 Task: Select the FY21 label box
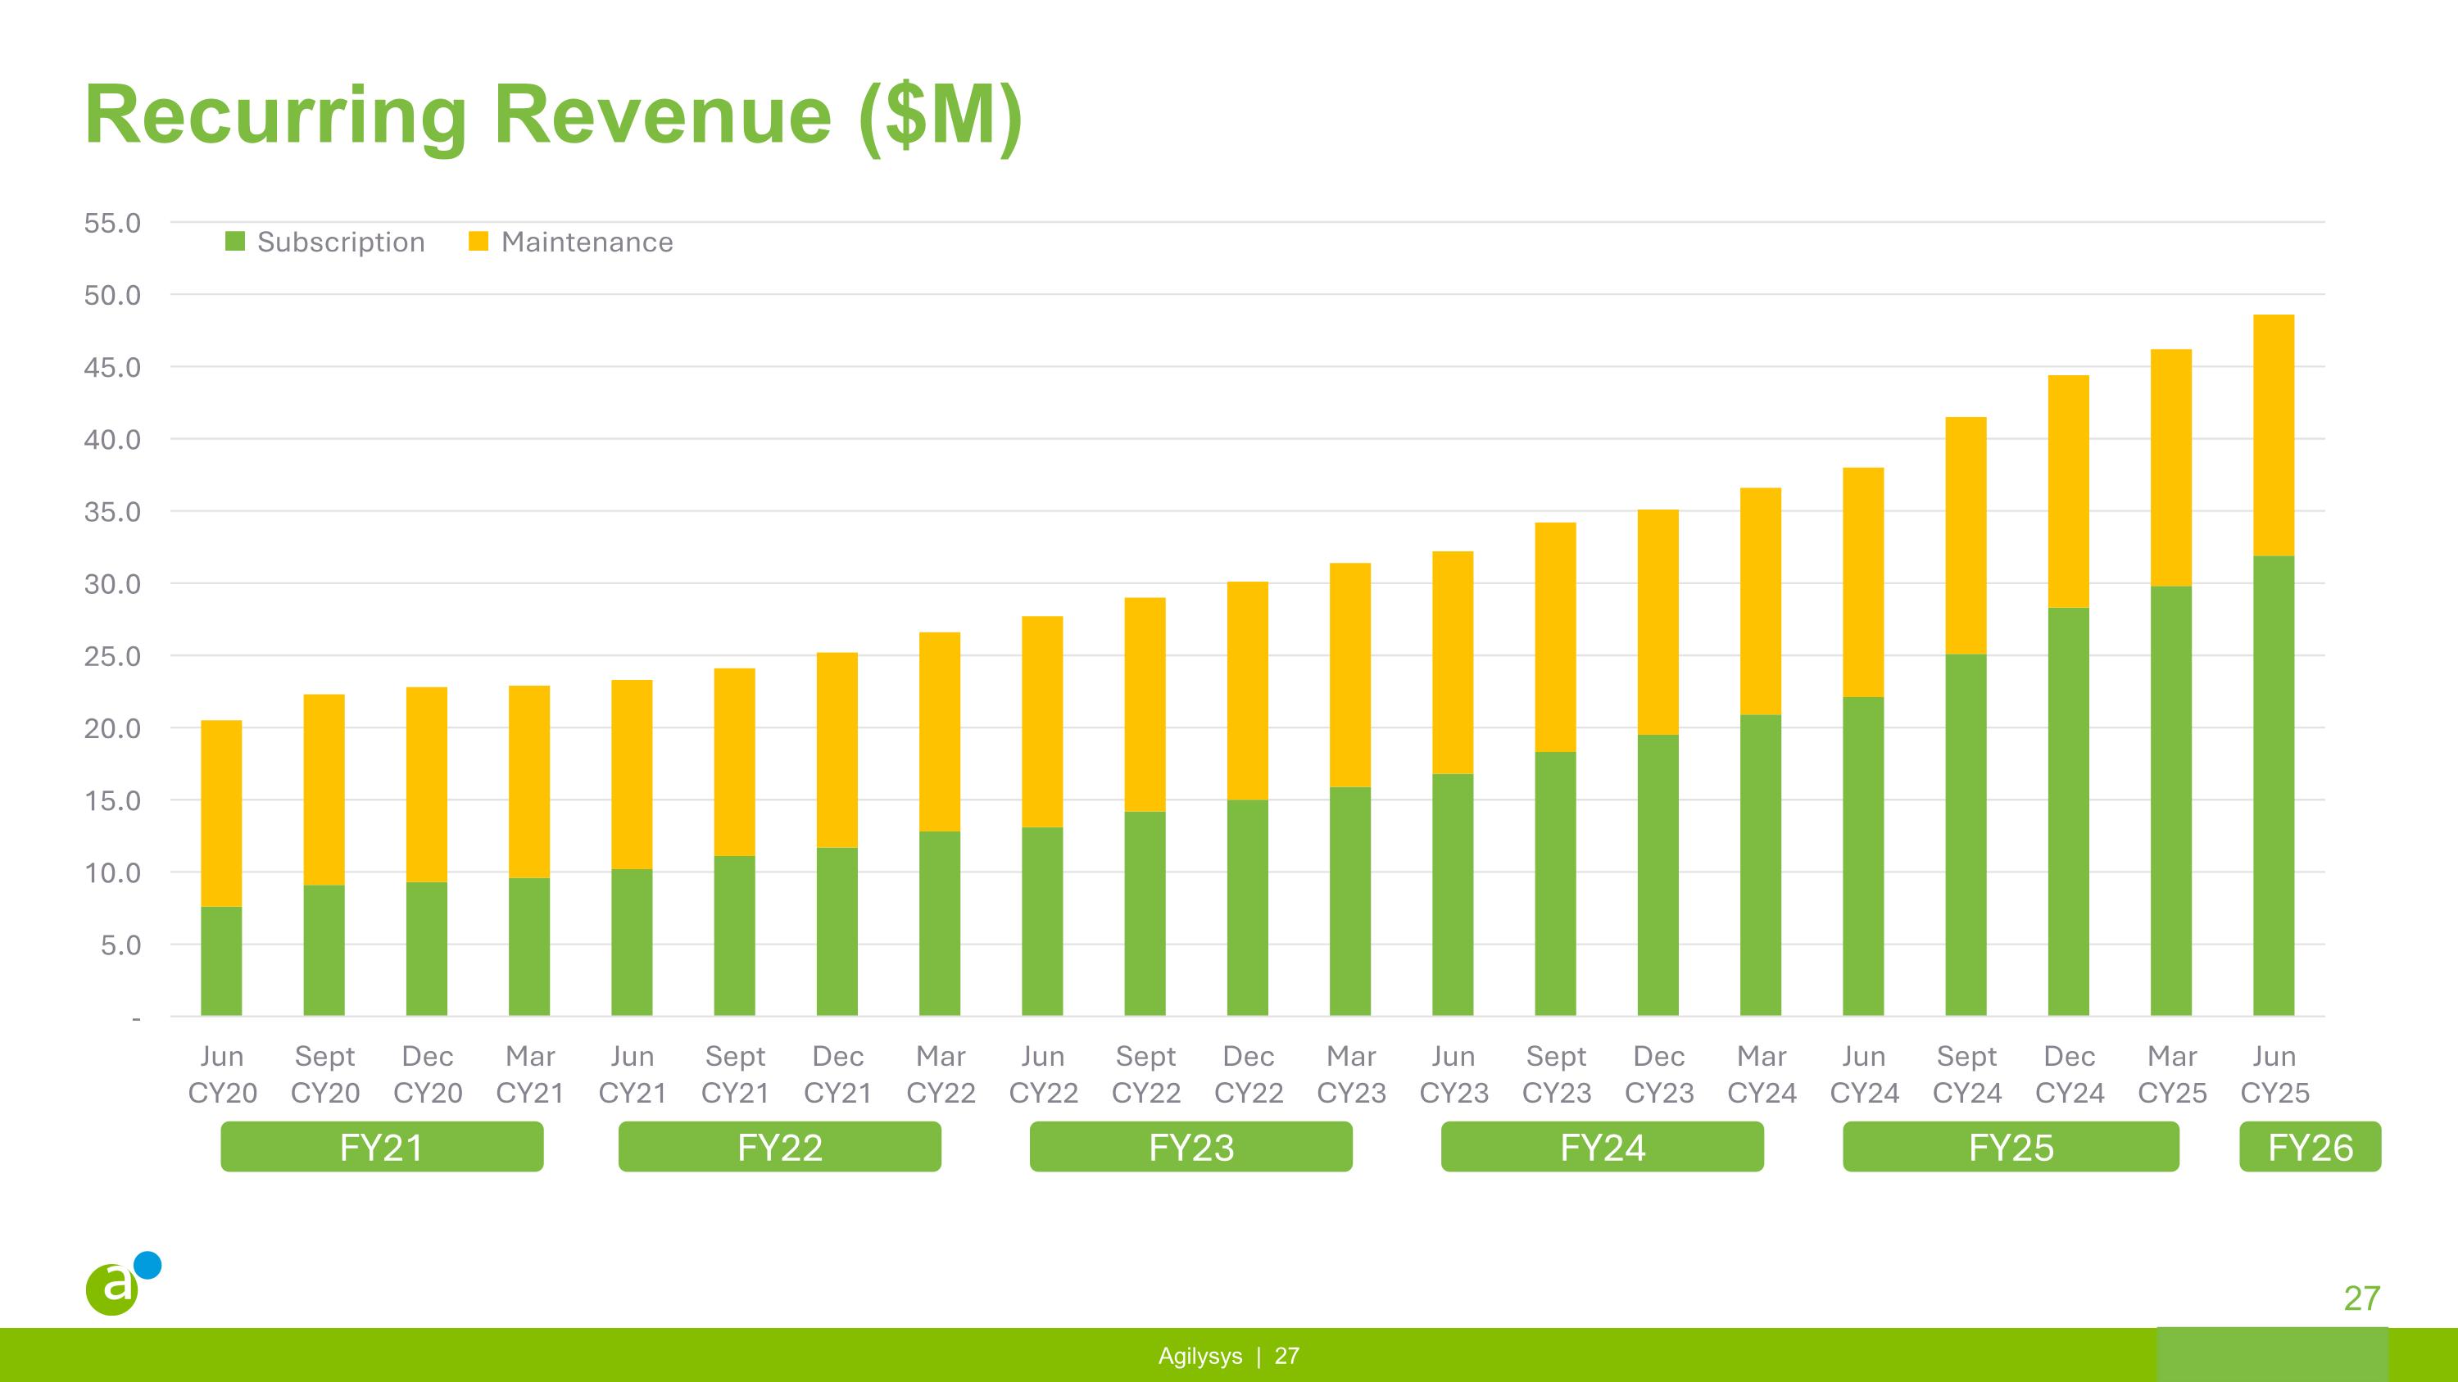coord(382,1146)
